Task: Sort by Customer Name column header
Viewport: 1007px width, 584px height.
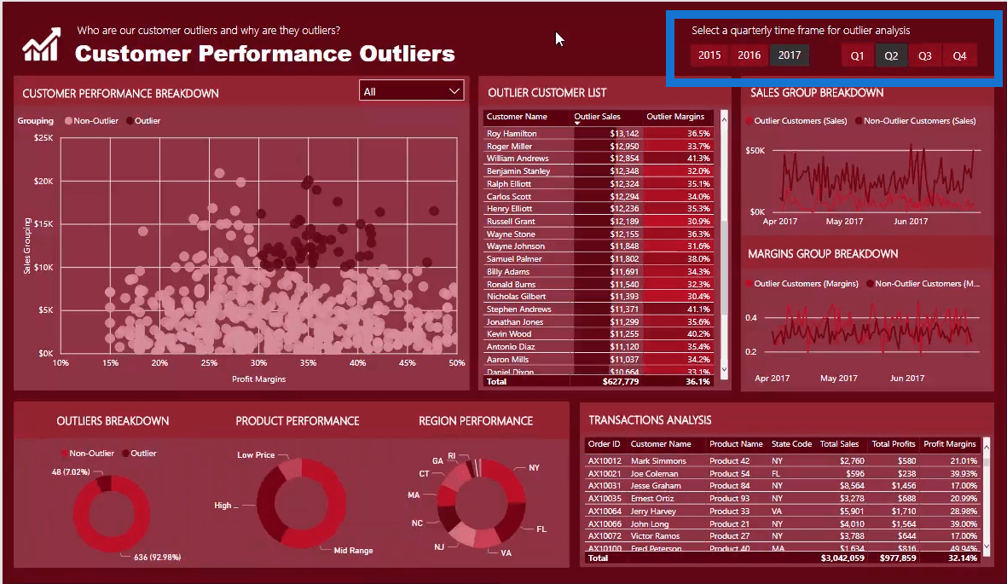Action: click(517, 117)
